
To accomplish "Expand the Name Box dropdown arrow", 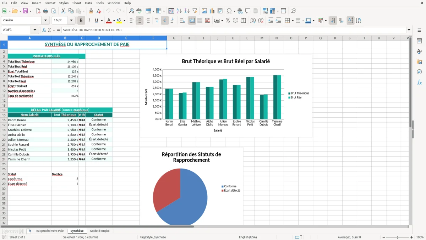I will click(x=35, y=30).
